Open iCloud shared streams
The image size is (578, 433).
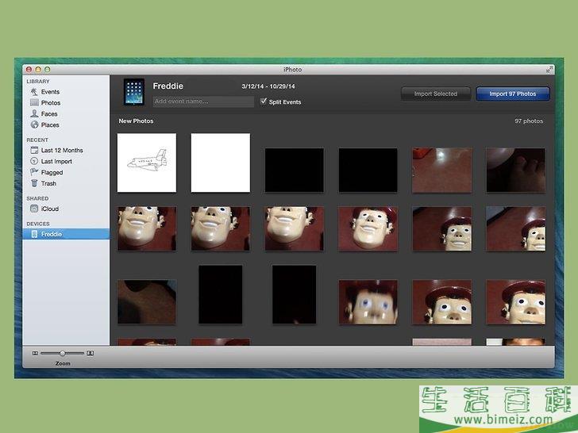[x=44, y=209]
